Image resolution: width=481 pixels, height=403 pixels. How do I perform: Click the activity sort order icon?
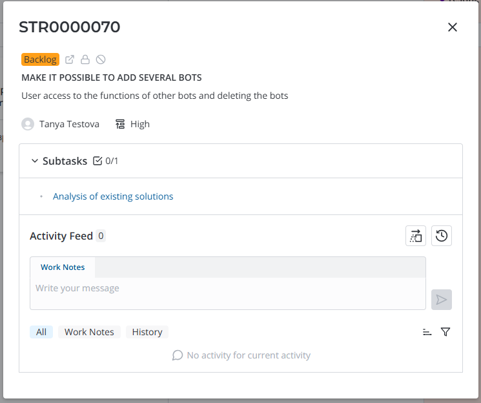427,332
